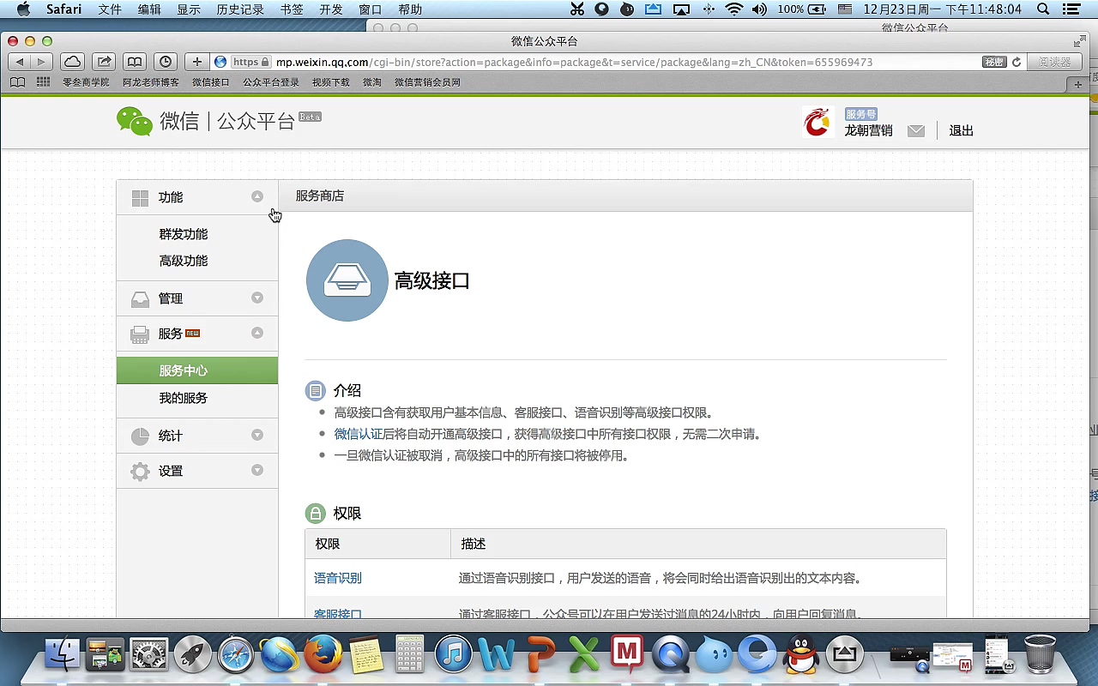This screenshot has width=1098, height=686.
Task: Open the 视频下载 bookmark
Action: point(331,82)
